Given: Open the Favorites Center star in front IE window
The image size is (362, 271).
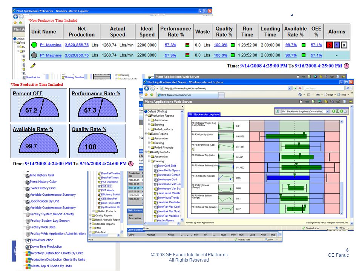Looking at the screenshot, I should 146,95.
